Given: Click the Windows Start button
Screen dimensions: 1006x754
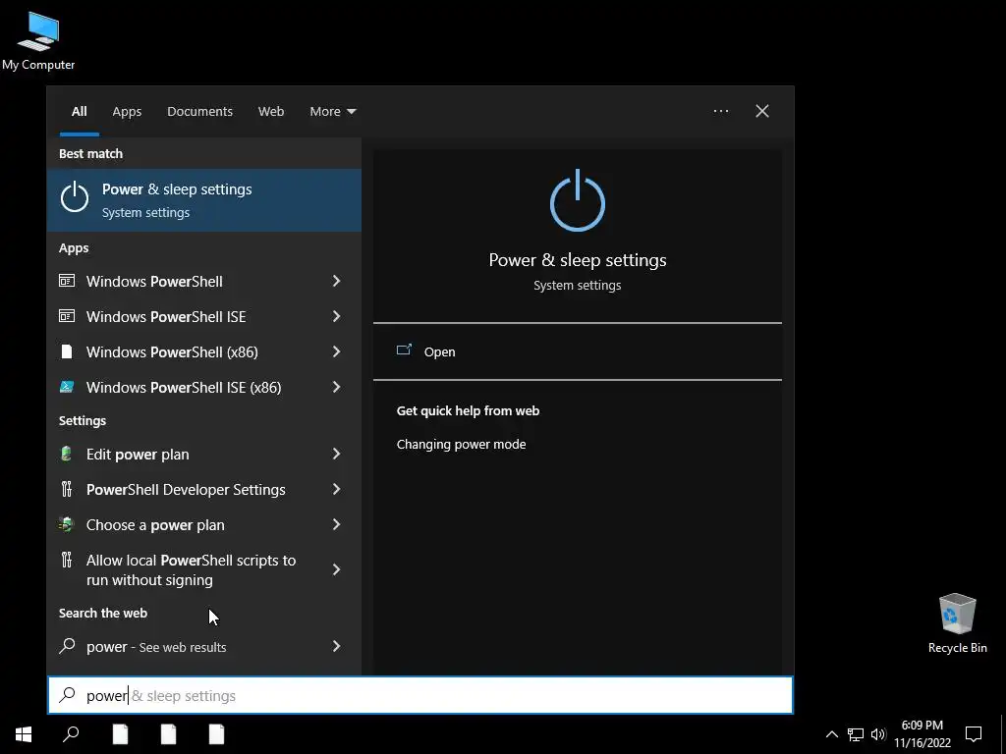Looking at the screenshot, I should [24, 734].
